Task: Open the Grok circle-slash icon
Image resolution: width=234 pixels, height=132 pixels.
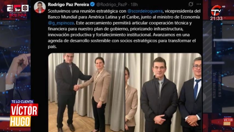Action: tap(191, 4)
